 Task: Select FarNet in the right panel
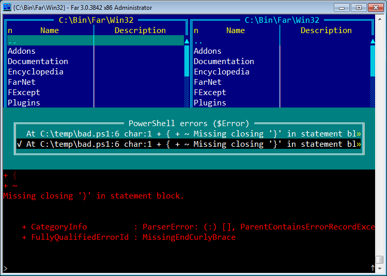(x=208, y=82)
